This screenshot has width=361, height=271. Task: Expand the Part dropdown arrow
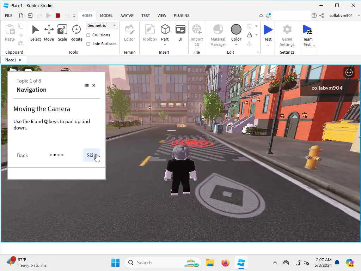click(165, 45)
